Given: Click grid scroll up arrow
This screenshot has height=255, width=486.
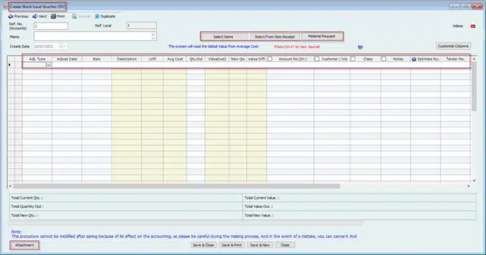Looking at the screenshot, I should point(474,59).
